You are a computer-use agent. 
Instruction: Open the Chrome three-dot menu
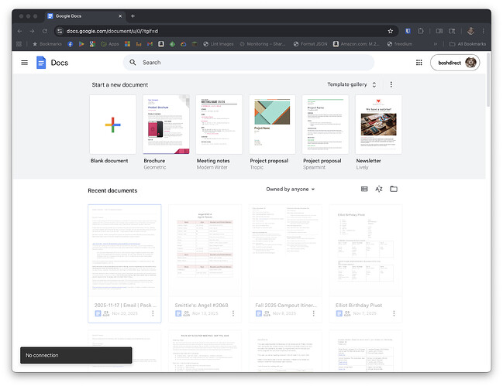pos(483,31)
